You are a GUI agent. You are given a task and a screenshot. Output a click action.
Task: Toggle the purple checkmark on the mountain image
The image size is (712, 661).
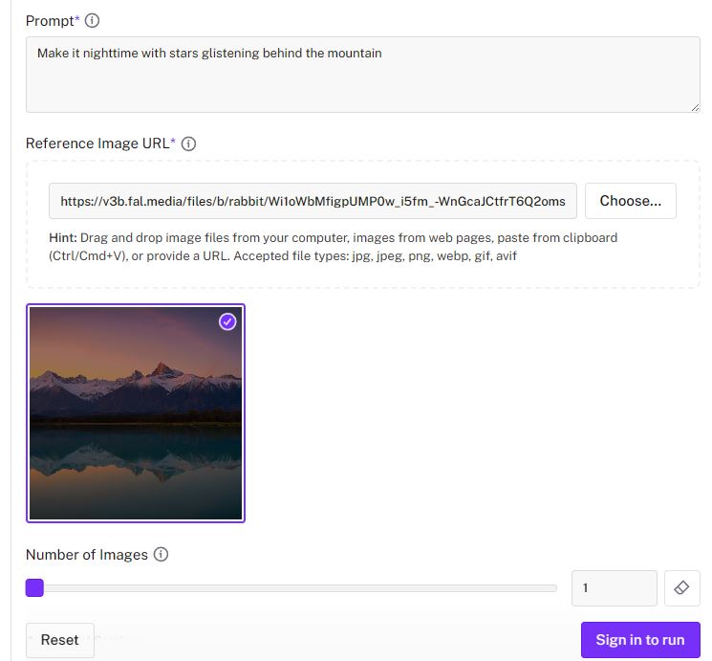point(227,322)
